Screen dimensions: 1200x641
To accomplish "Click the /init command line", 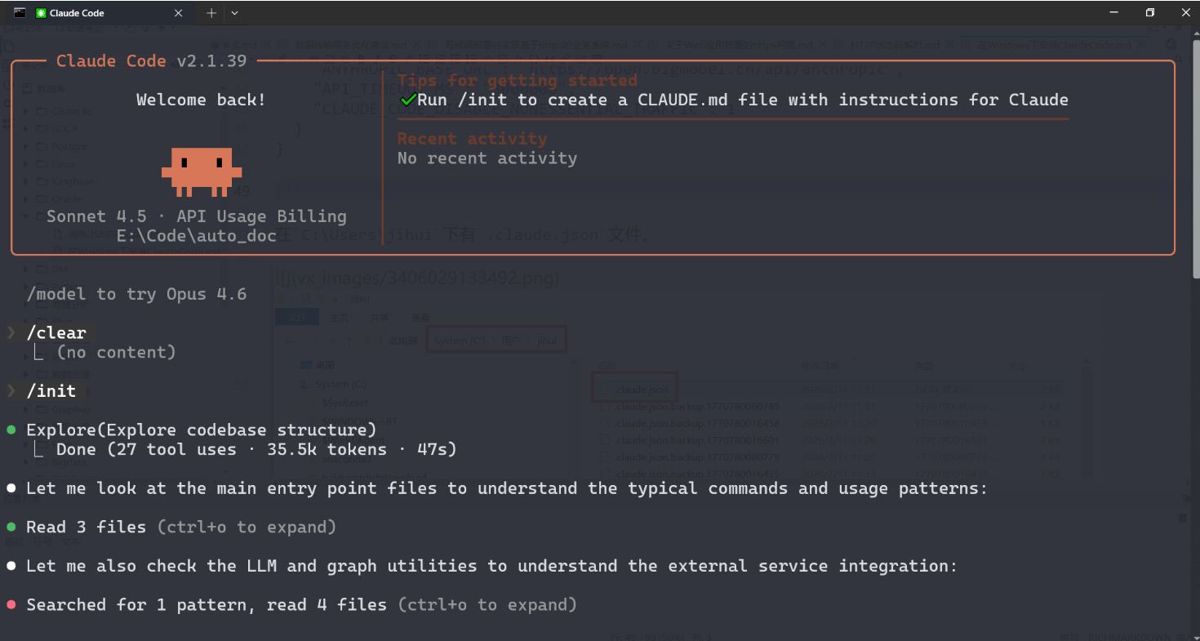I will click(x=51, y=391).
